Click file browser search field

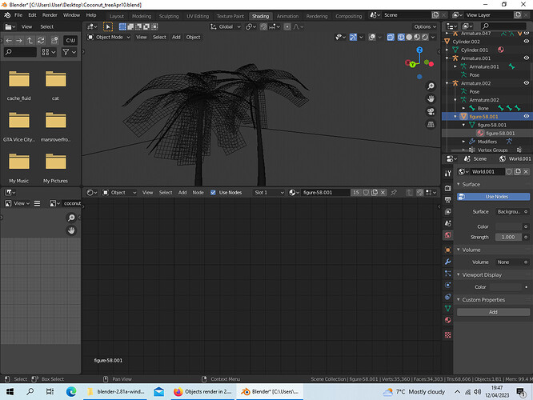click(x=20, y=52)
